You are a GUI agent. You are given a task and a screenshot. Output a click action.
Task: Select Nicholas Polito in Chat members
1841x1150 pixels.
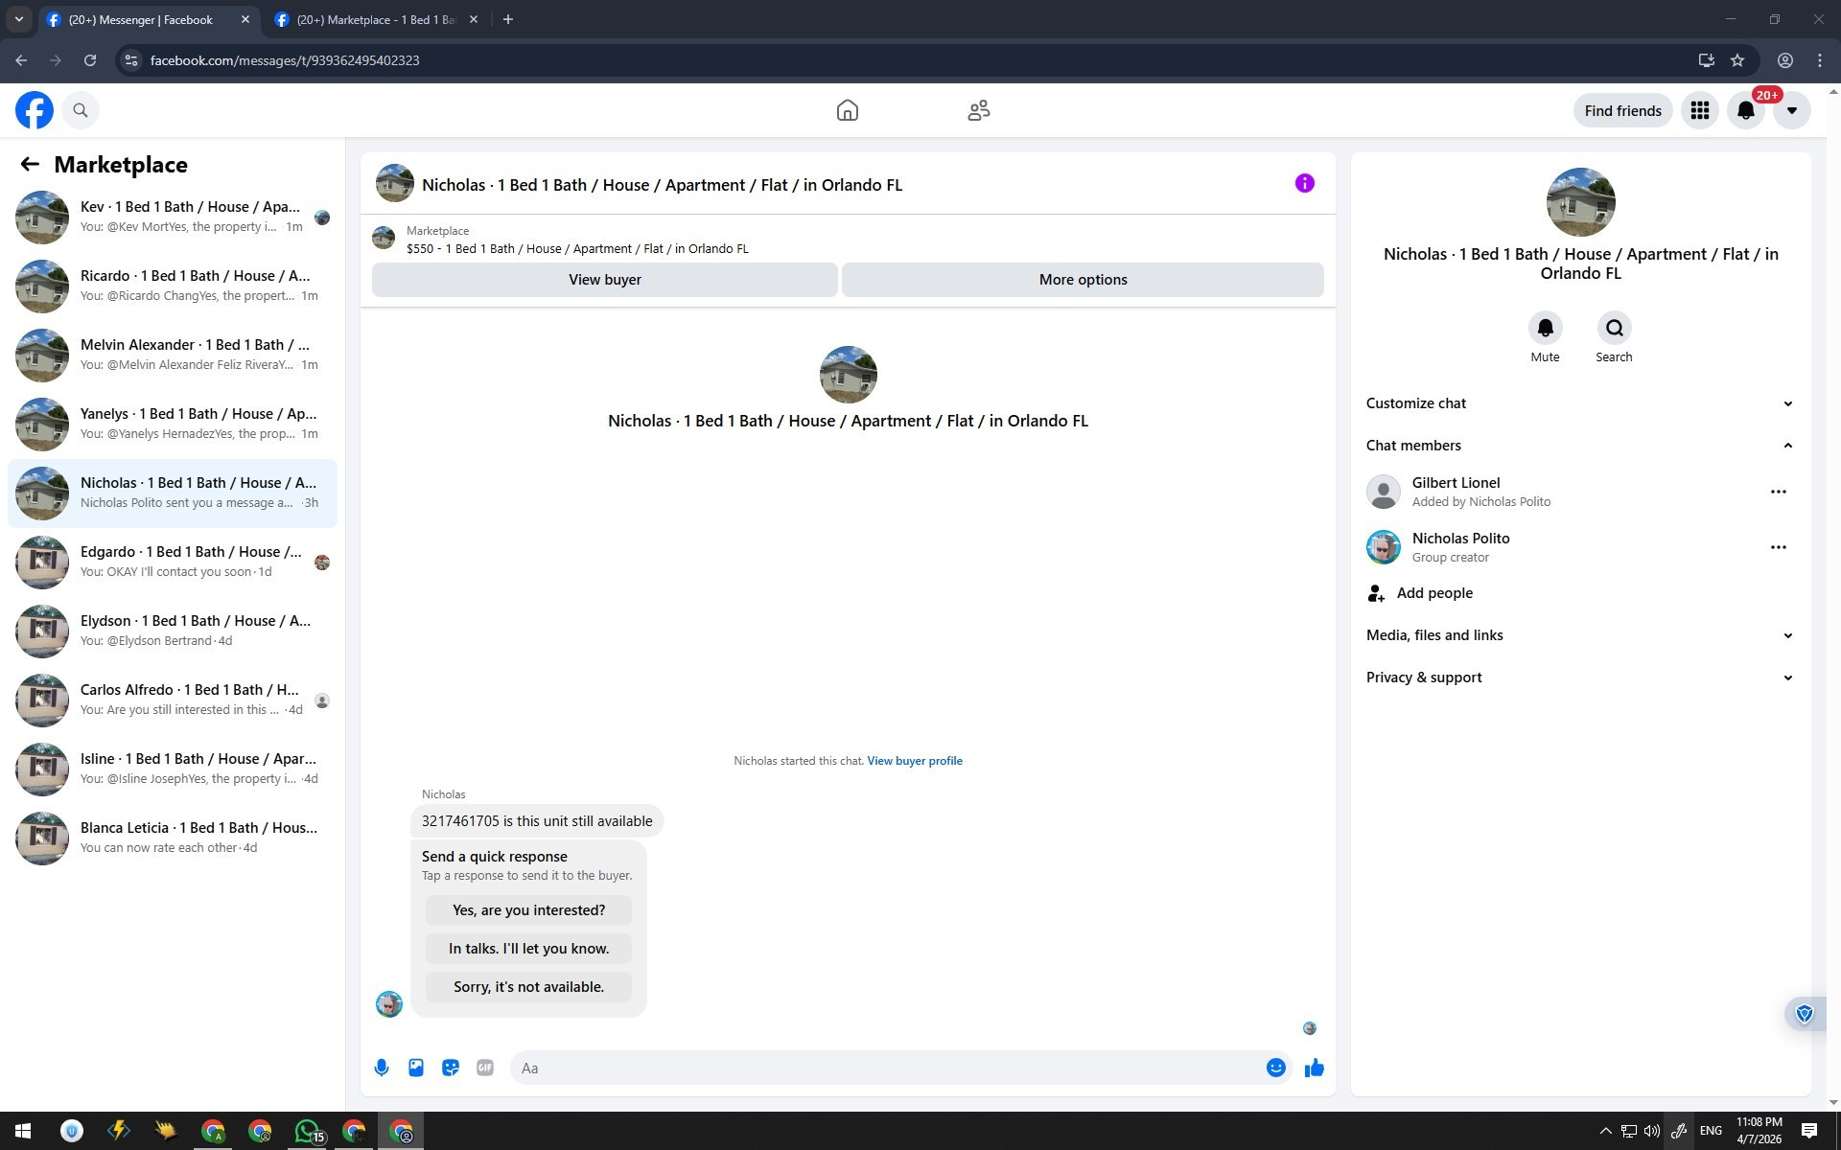tap(1460, 547)
